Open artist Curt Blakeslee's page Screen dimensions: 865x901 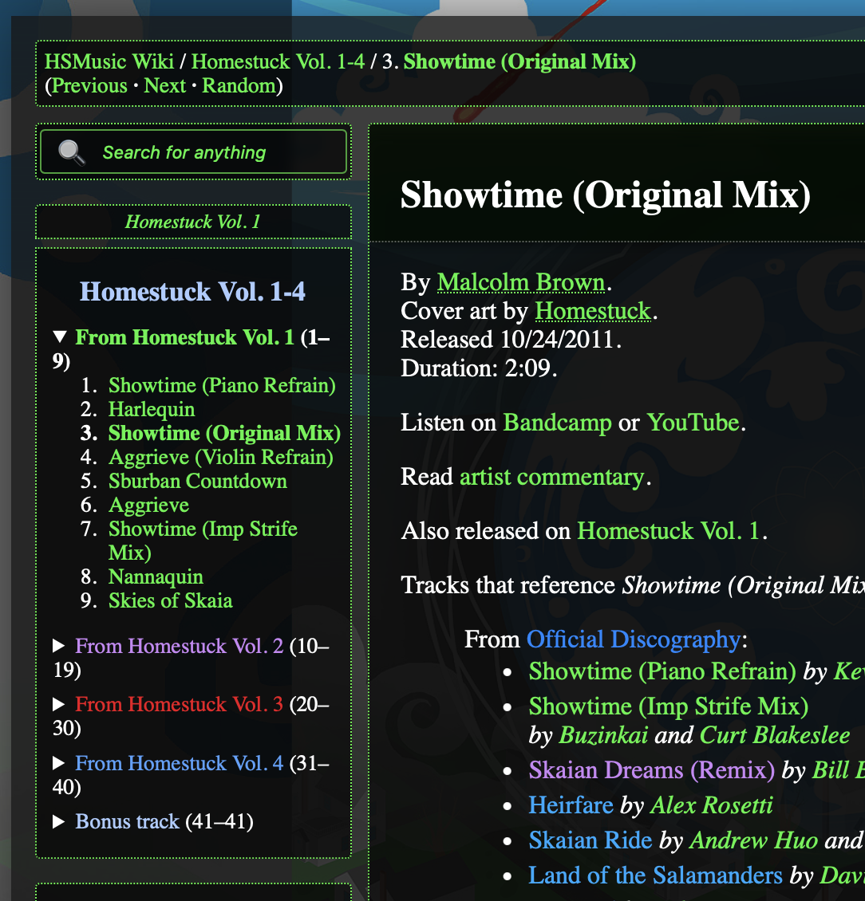[x=775, y=735]
